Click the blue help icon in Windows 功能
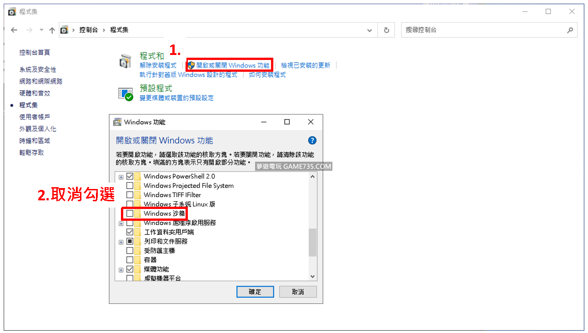Image resolution: width=588 pixels, height=333 pixels. point(312,140)
